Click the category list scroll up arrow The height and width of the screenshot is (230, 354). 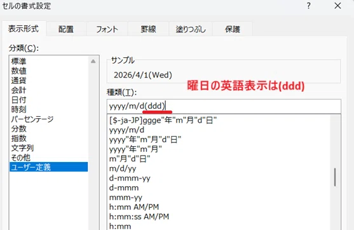click(93, 61)
